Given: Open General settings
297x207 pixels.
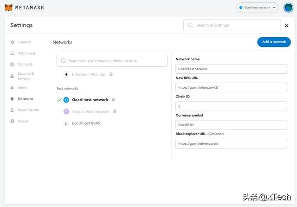Looking at the screenshot, I should coord(25,42).
